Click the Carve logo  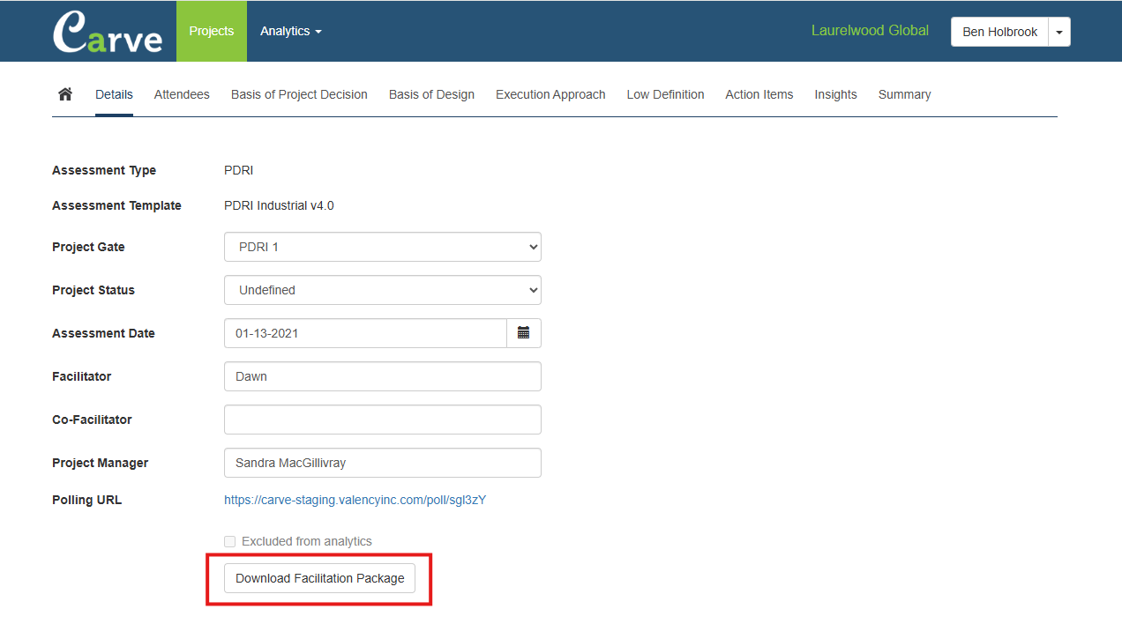click(108, 32)
